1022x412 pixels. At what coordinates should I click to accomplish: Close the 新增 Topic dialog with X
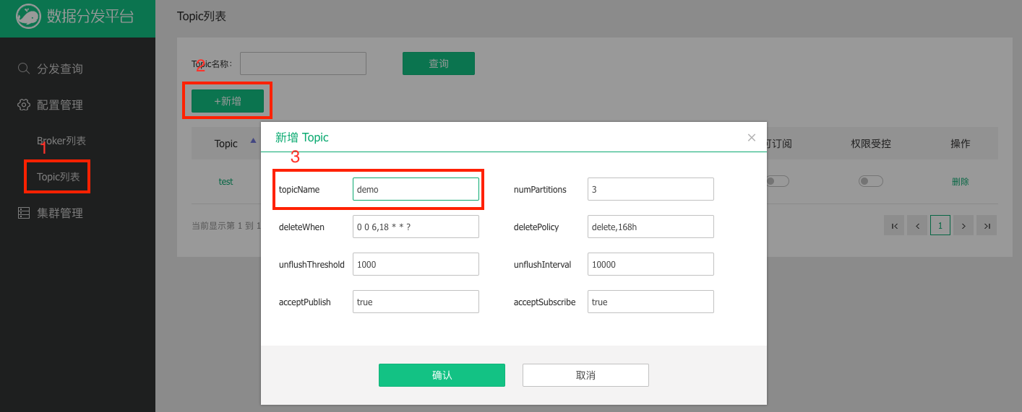[752, 137]
